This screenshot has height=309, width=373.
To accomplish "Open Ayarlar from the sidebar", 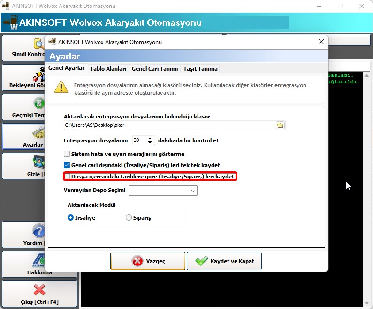I will tap(23, 137).
